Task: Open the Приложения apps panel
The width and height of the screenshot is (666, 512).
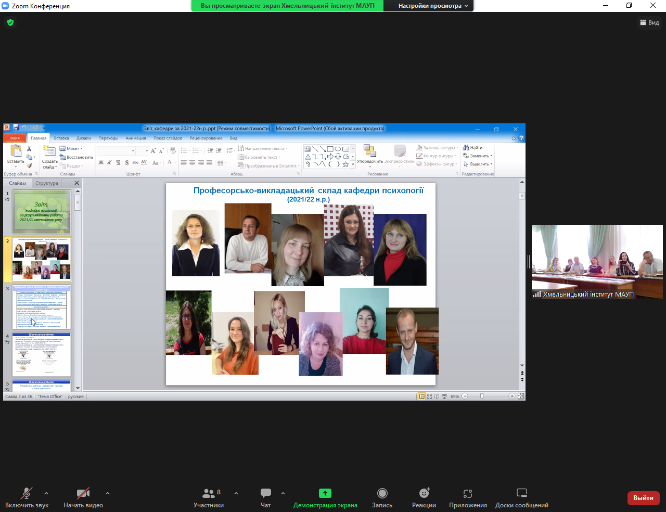Action: (x=468, y=498)
